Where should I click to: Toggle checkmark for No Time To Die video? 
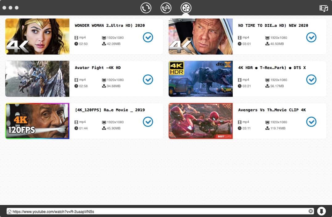point(311,37)
